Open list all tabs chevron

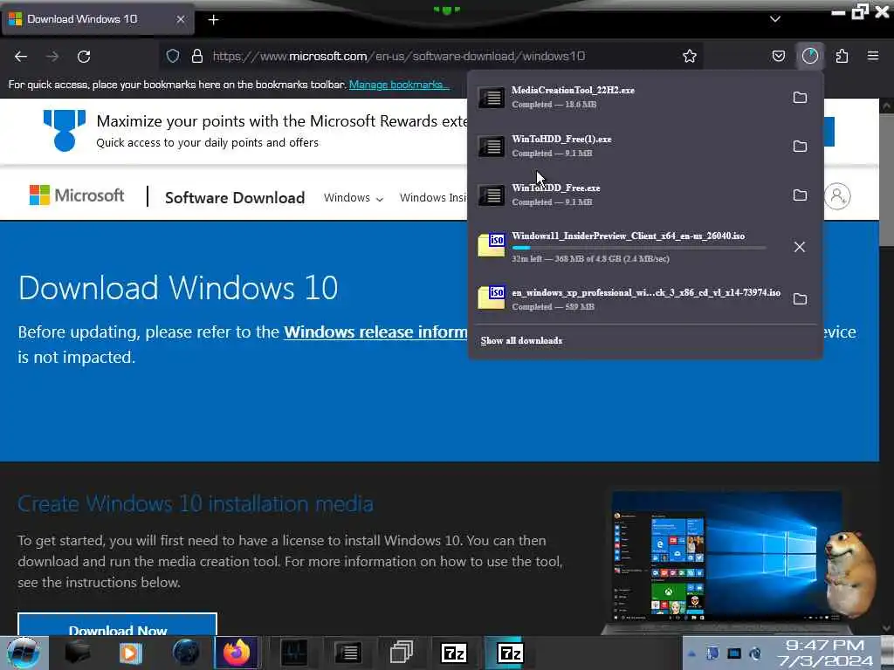pos(775,19)
